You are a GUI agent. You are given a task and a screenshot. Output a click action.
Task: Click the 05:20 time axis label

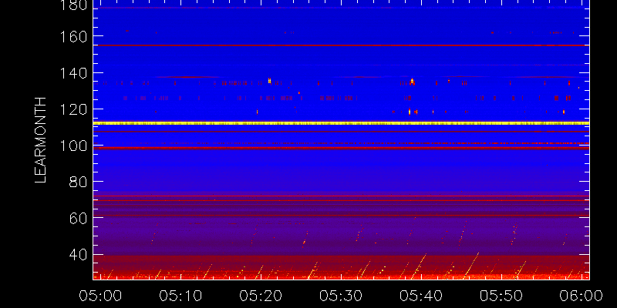261,296
